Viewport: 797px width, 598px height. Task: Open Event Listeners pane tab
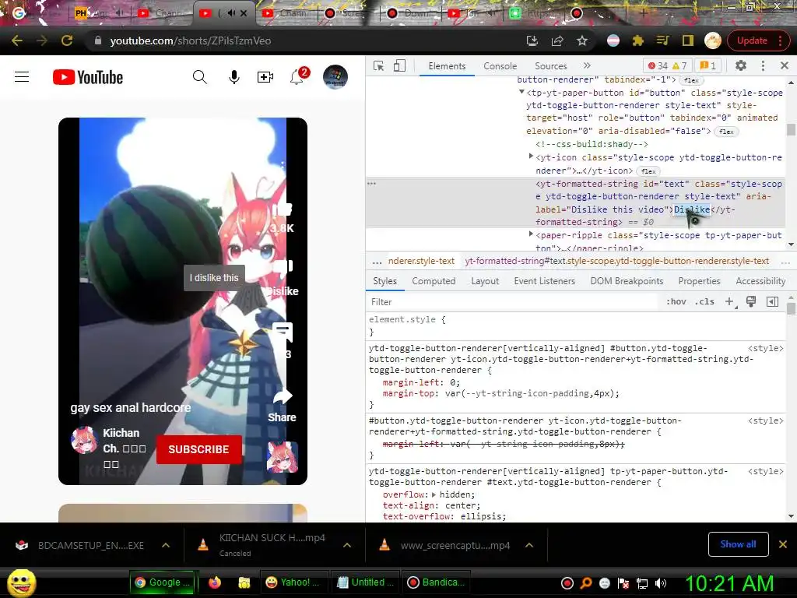pos(544,281)
